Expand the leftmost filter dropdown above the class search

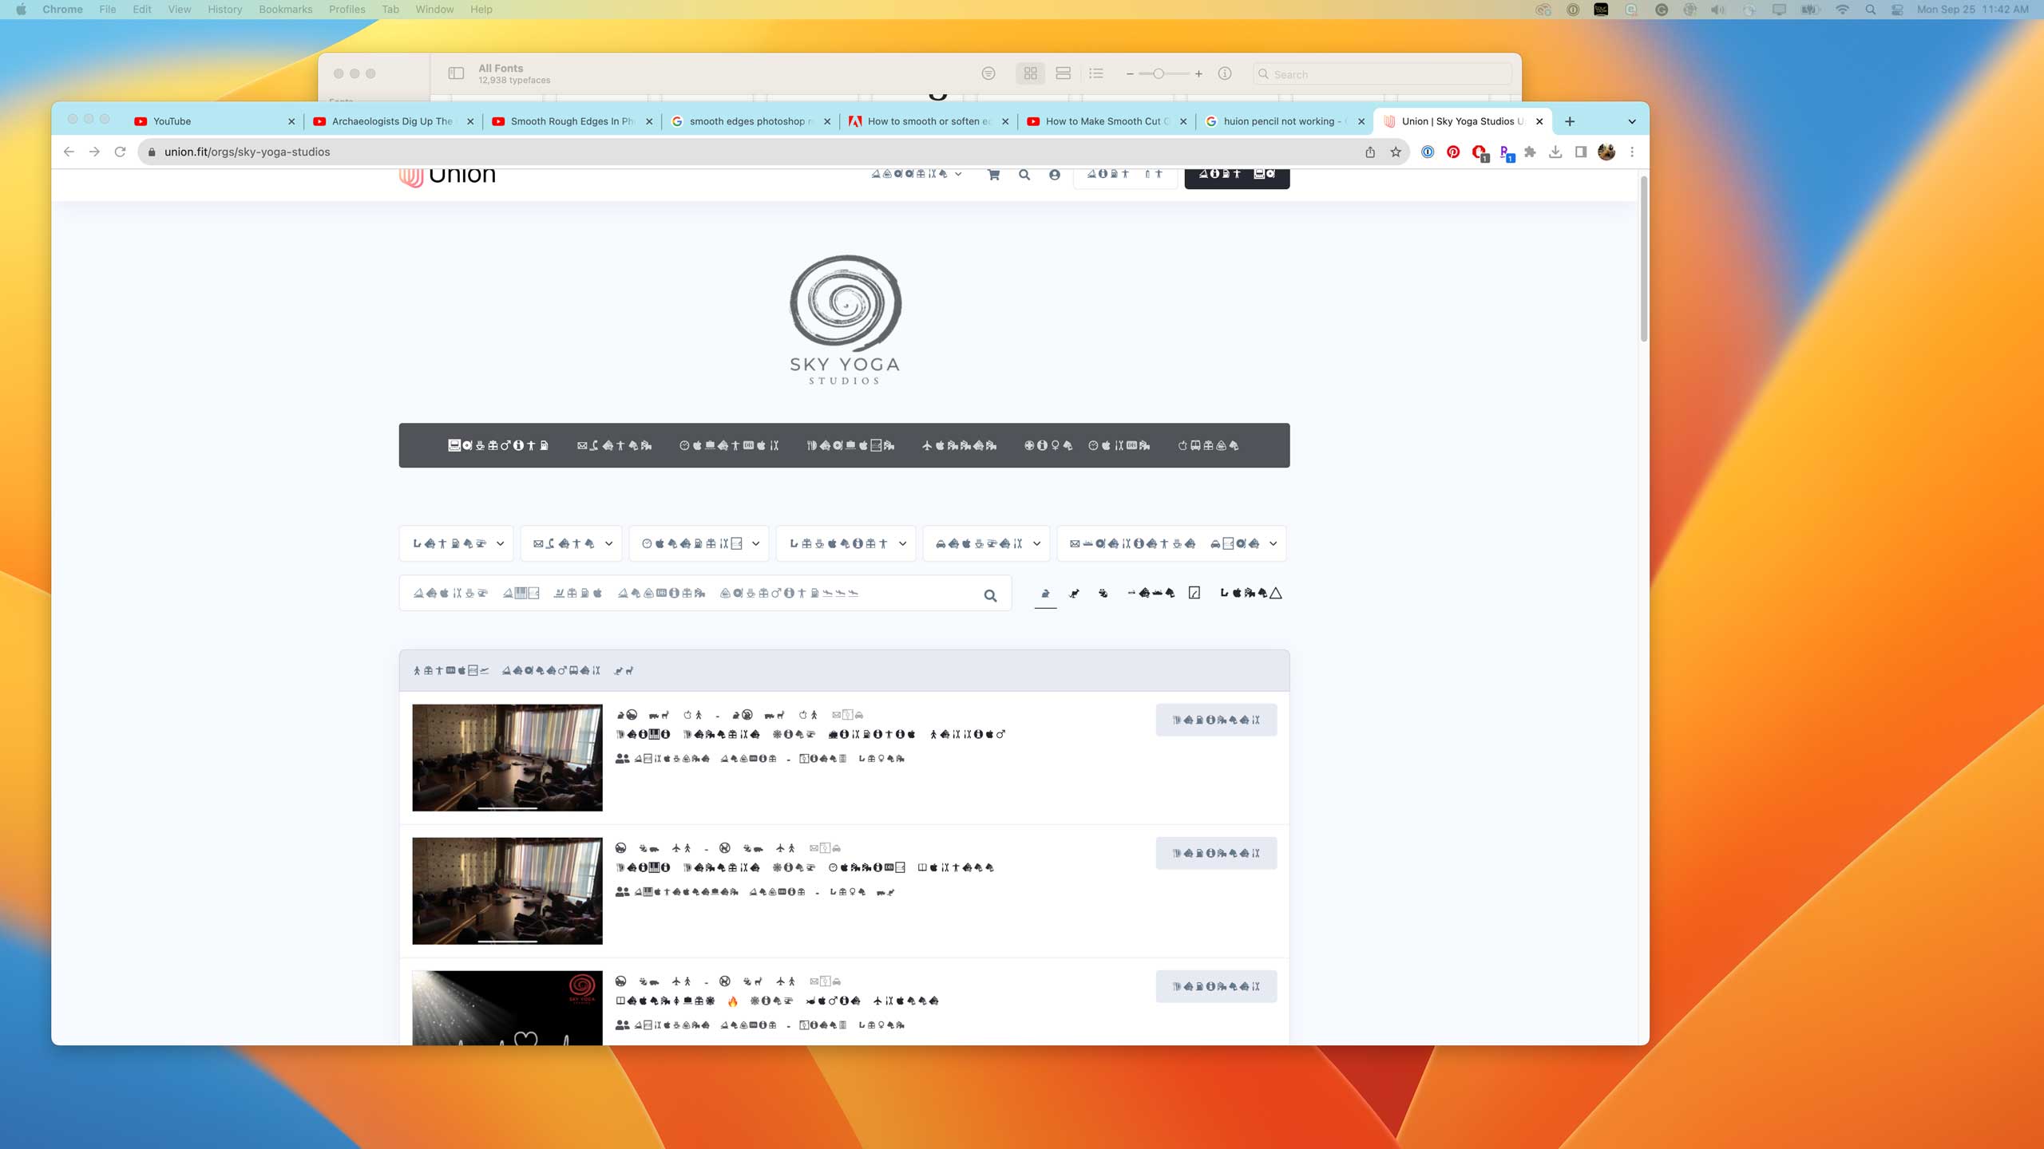point(458,543)
